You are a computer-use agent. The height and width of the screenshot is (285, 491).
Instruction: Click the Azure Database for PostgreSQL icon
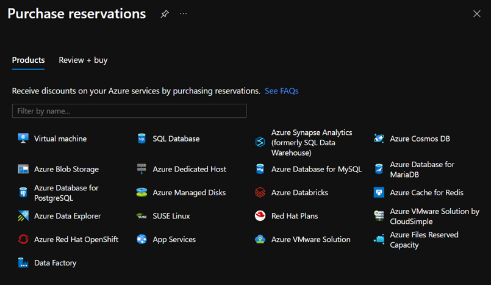(23, 193)
